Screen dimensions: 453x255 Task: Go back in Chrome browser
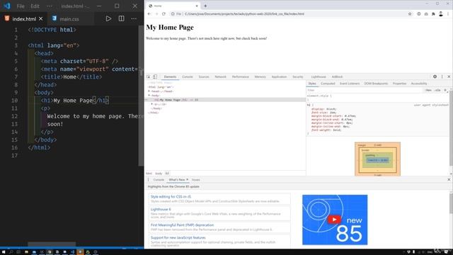pos(149,14)
